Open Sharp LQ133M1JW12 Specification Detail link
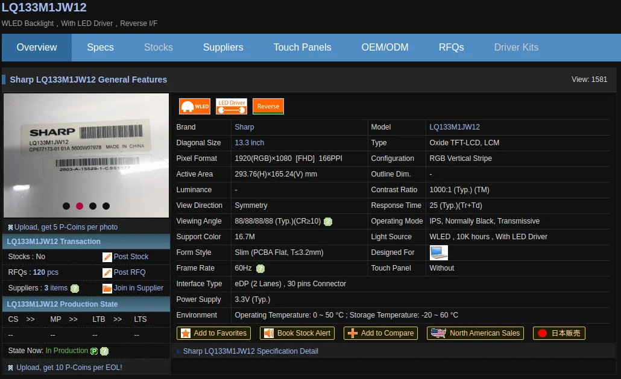 pos(250,351)
